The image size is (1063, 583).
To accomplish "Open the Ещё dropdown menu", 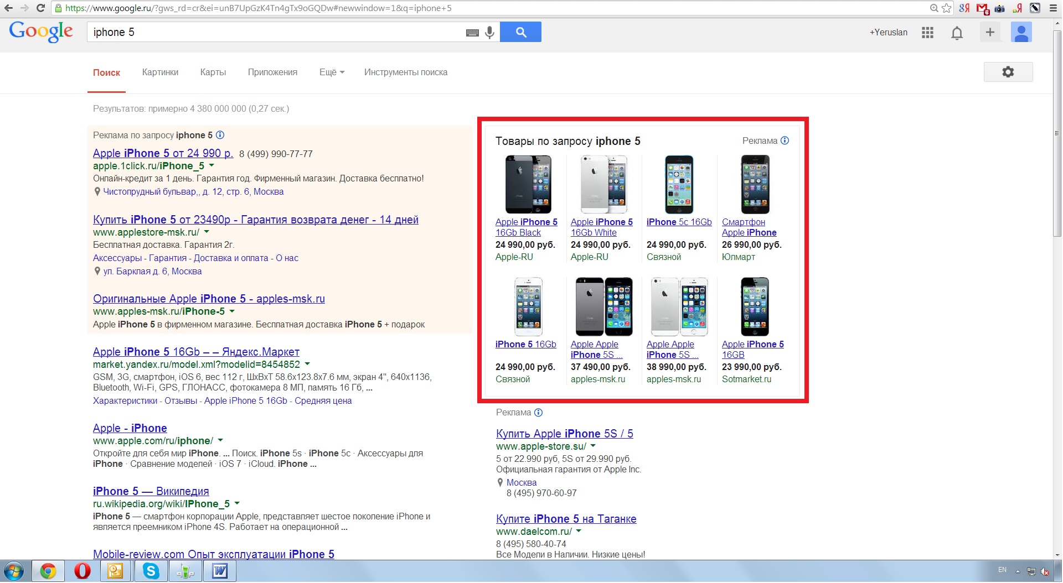I will pos(332,72).
